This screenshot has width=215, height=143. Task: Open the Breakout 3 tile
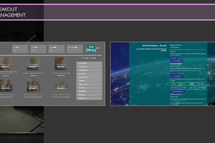61,64
